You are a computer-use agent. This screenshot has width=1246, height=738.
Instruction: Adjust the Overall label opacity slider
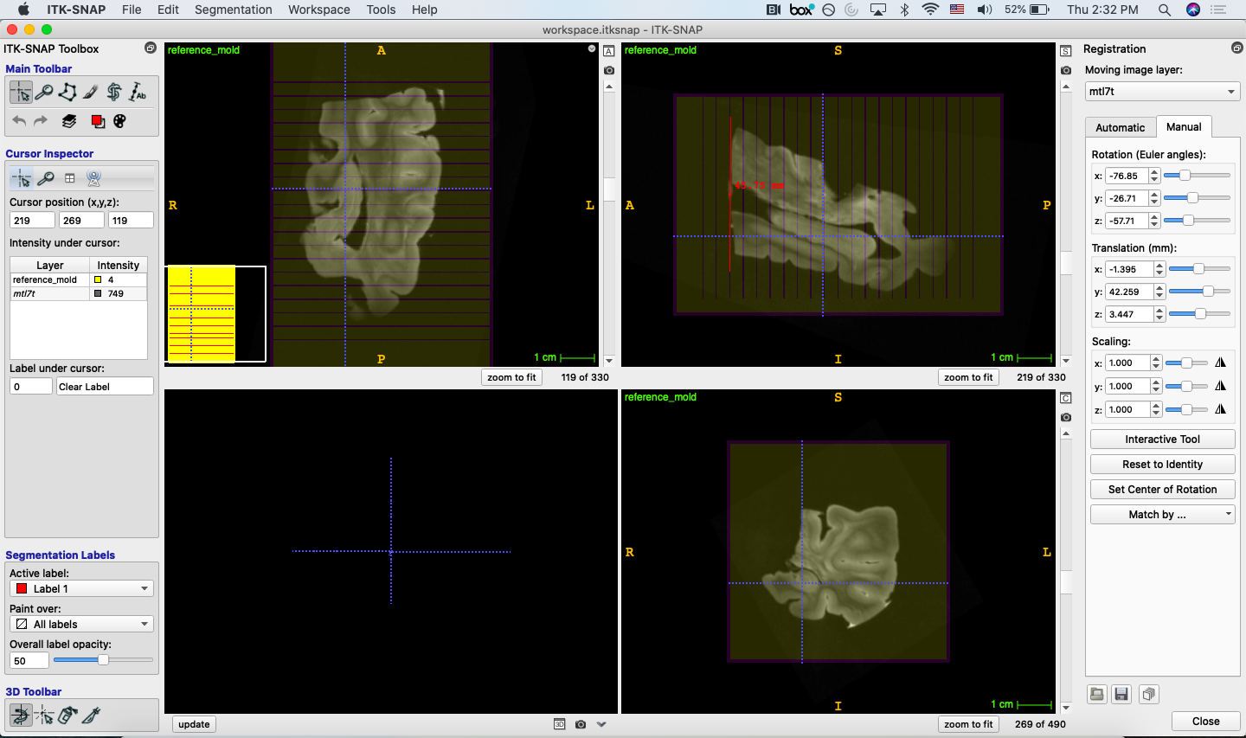click(103, 660)
